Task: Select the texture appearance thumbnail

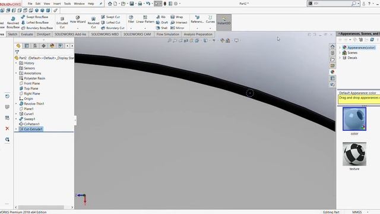Action: coord(354,154)
